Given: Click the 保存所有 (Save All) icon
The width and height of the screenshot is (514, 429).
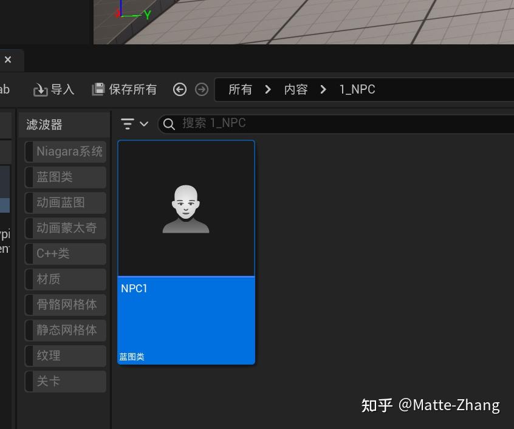Looking at the screenshot, I should 98,89.
